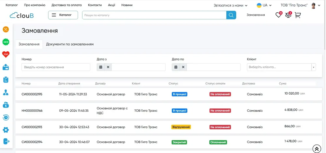
Task: Click the page vertical scrollbar
Action: pos(325,25)
